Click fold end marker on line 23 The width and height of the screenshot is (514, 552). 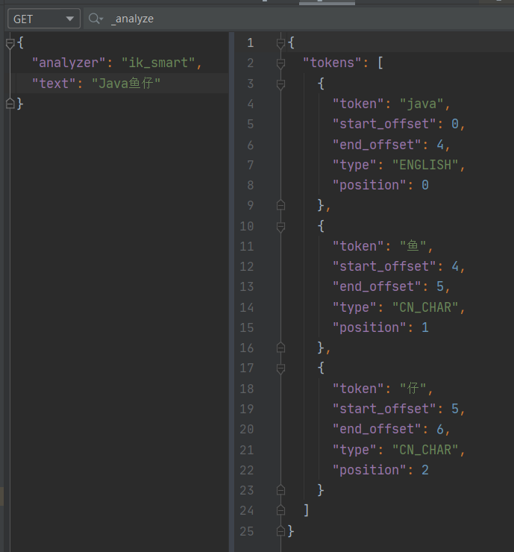click(280, 489)
